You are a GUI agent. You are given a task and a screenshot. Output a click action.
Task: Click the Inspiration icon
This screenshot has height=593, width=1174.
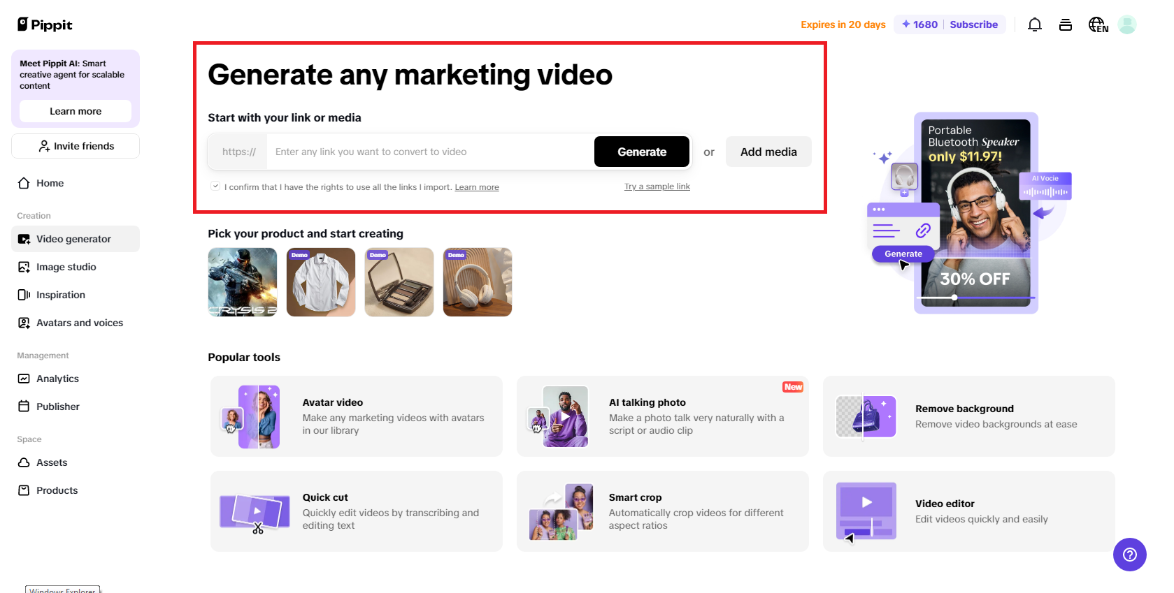(x=24, y=295)
